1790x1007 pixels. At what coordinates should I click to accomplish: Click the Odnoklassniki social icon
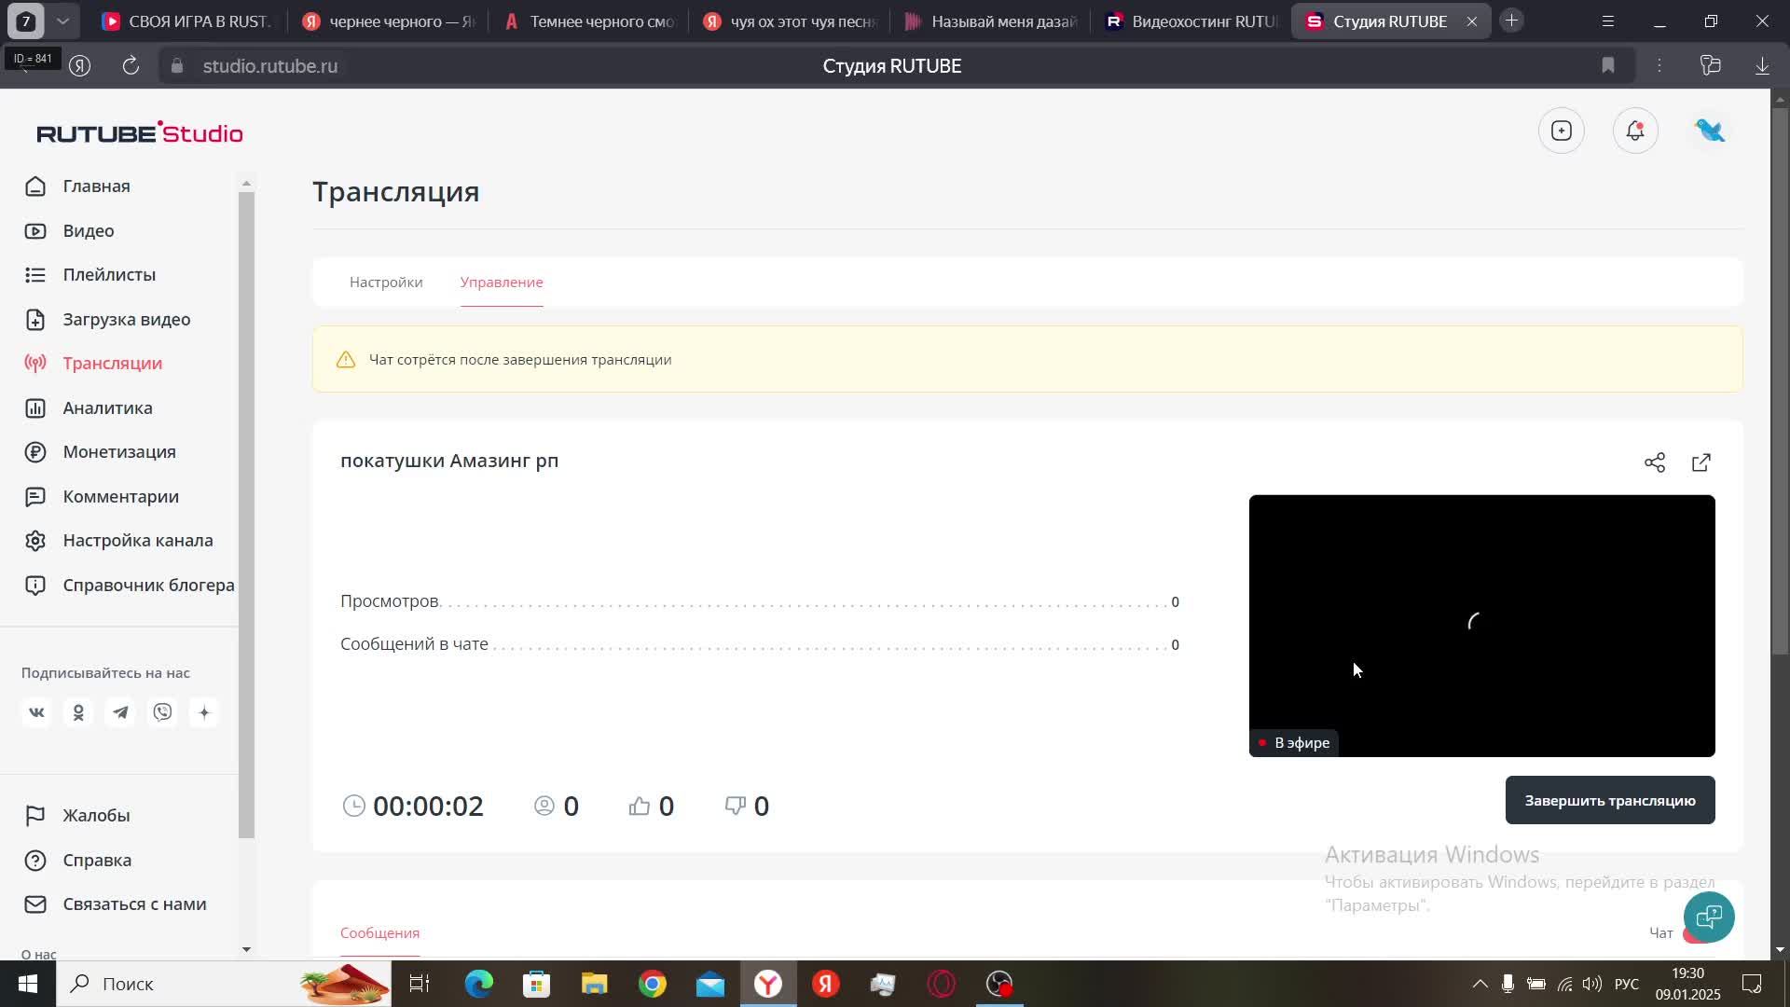click(x=78, y=713)
